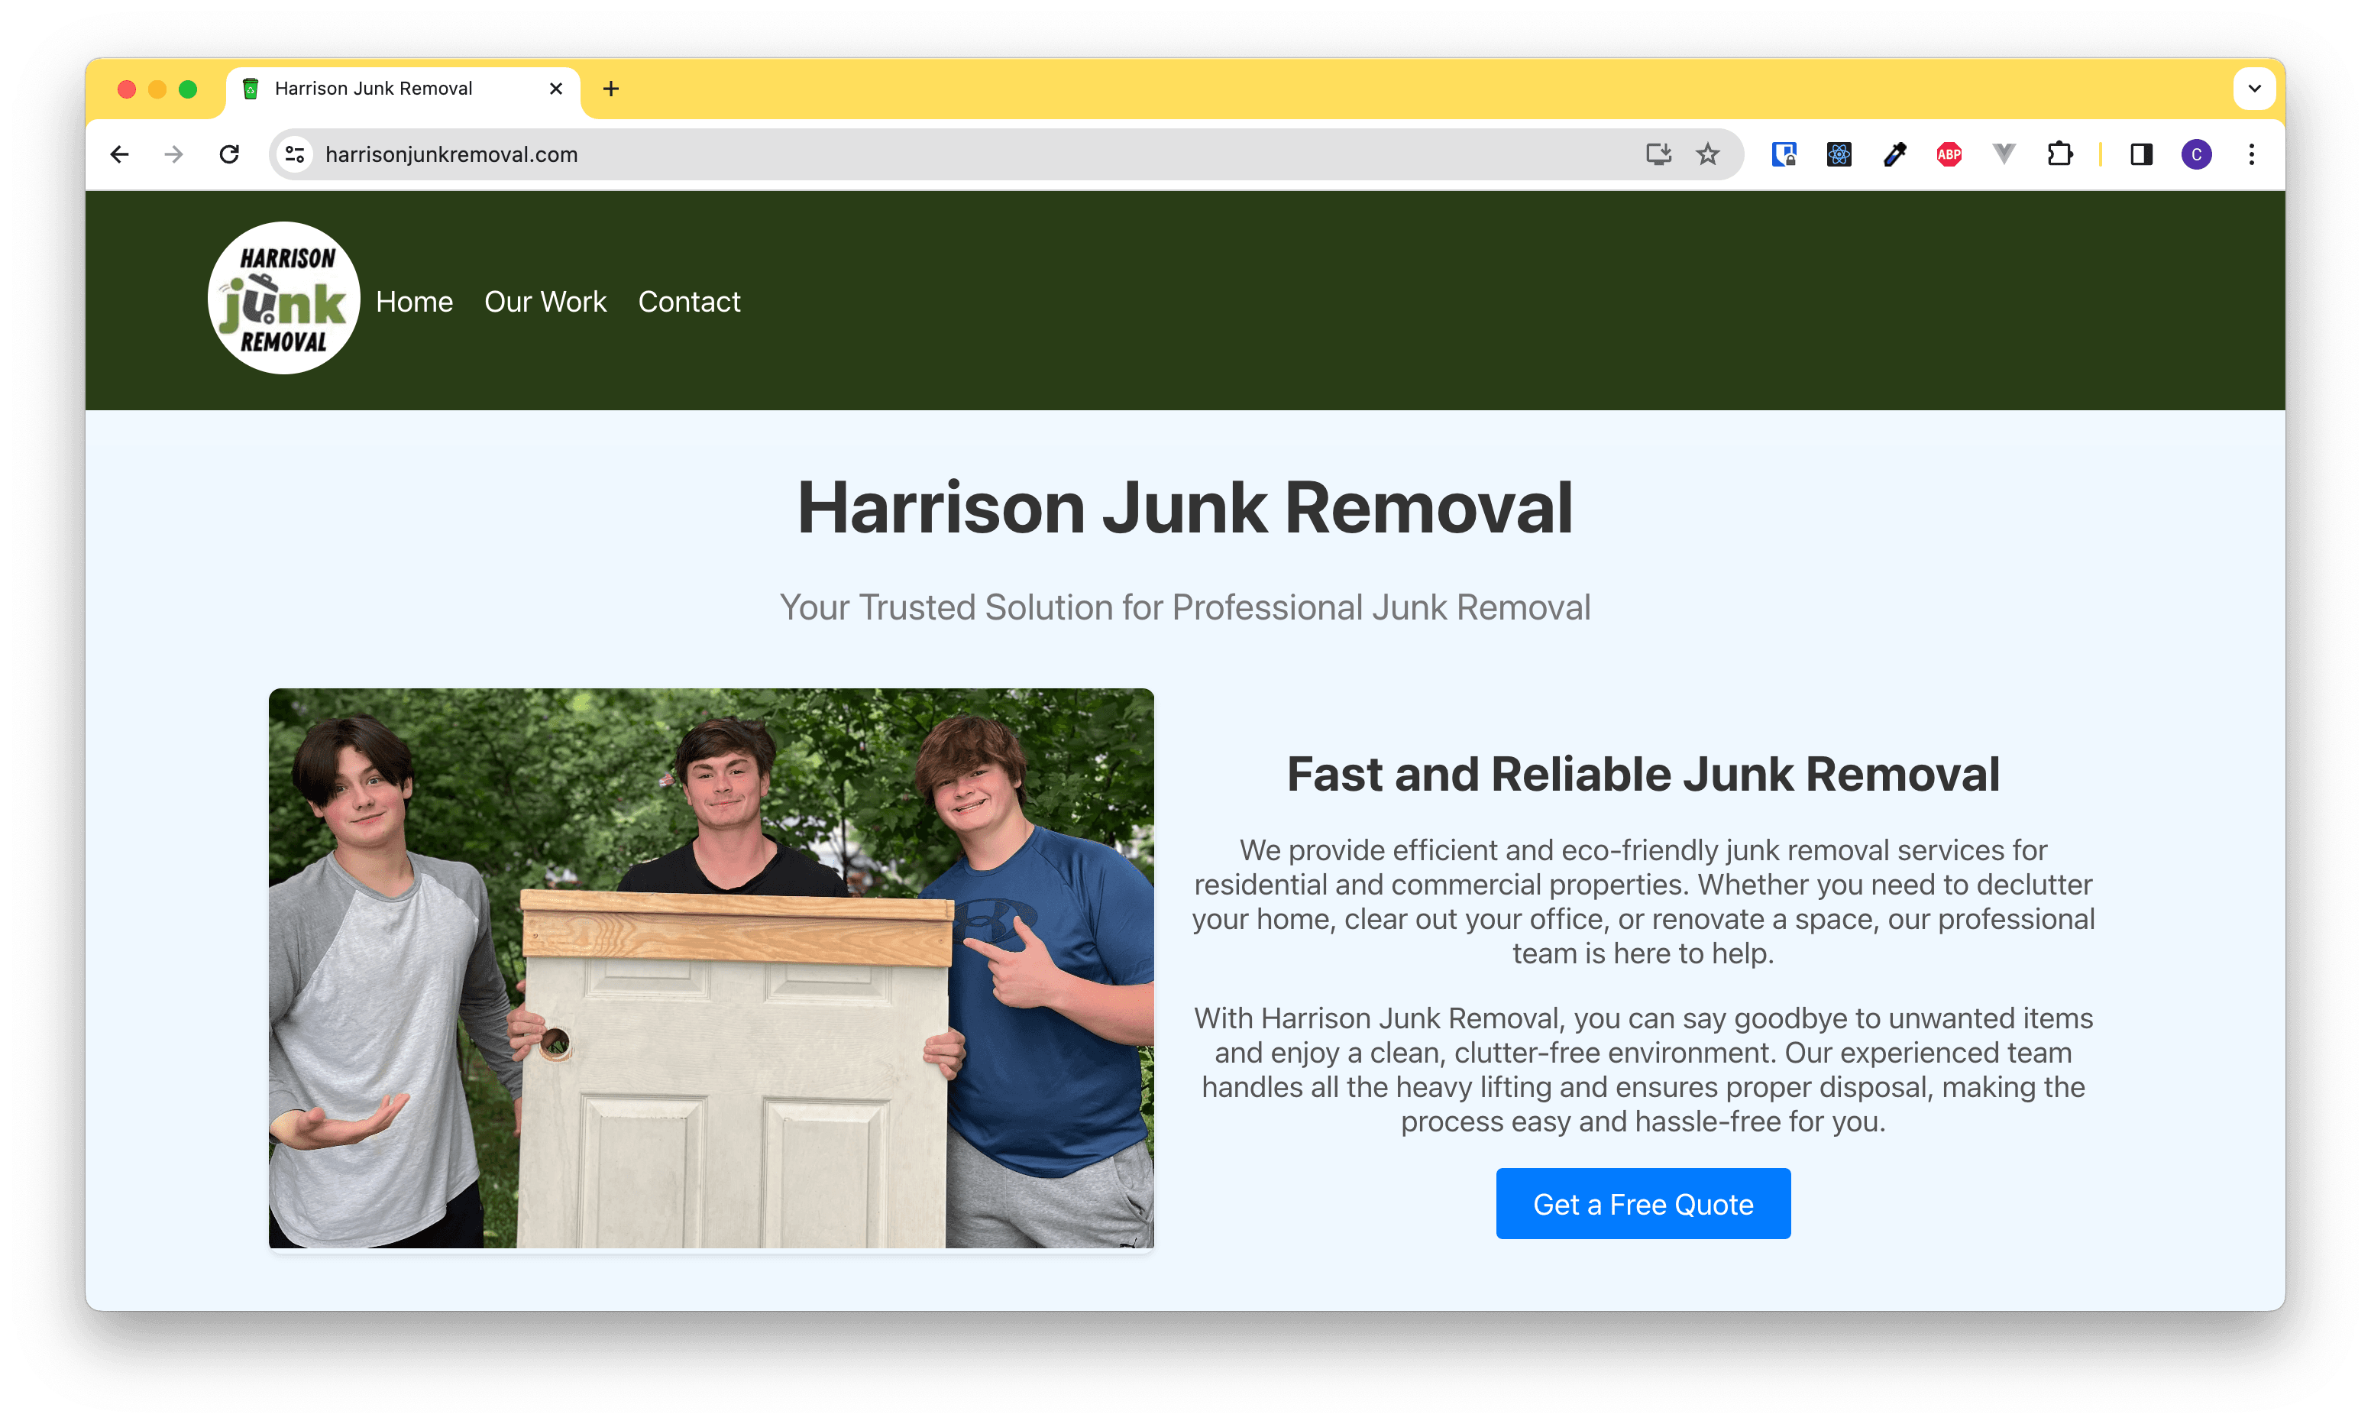Screen dimensions: 2371x1424
Task: Select the Harrison Junk Removal tab
Action: point(403,89)
